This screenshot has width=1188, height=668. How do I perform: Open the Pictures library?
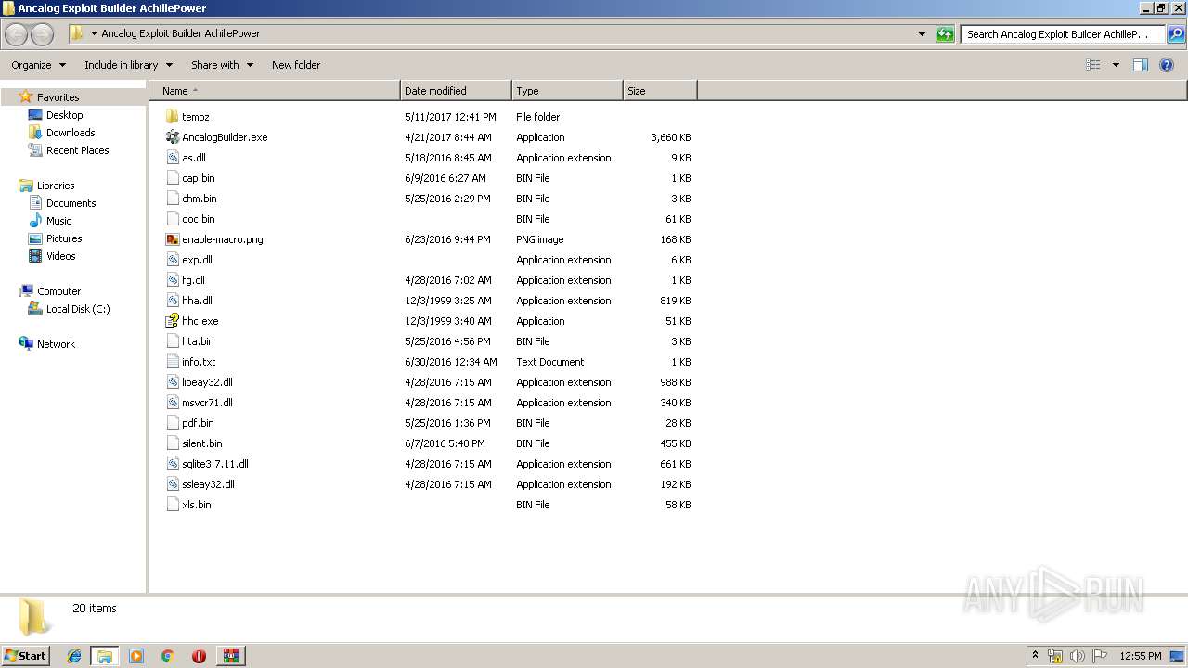tap(64, 238)
